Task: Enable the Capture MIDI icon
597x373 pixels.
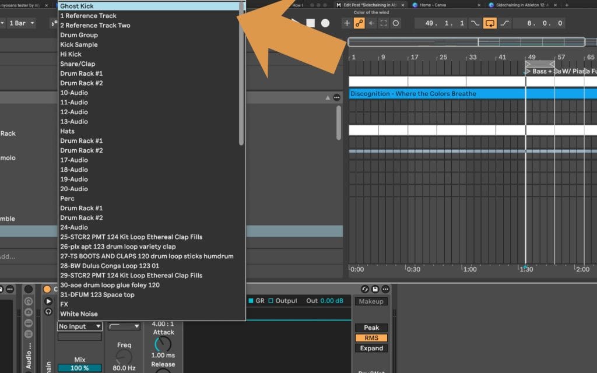Action: (384, 23)
